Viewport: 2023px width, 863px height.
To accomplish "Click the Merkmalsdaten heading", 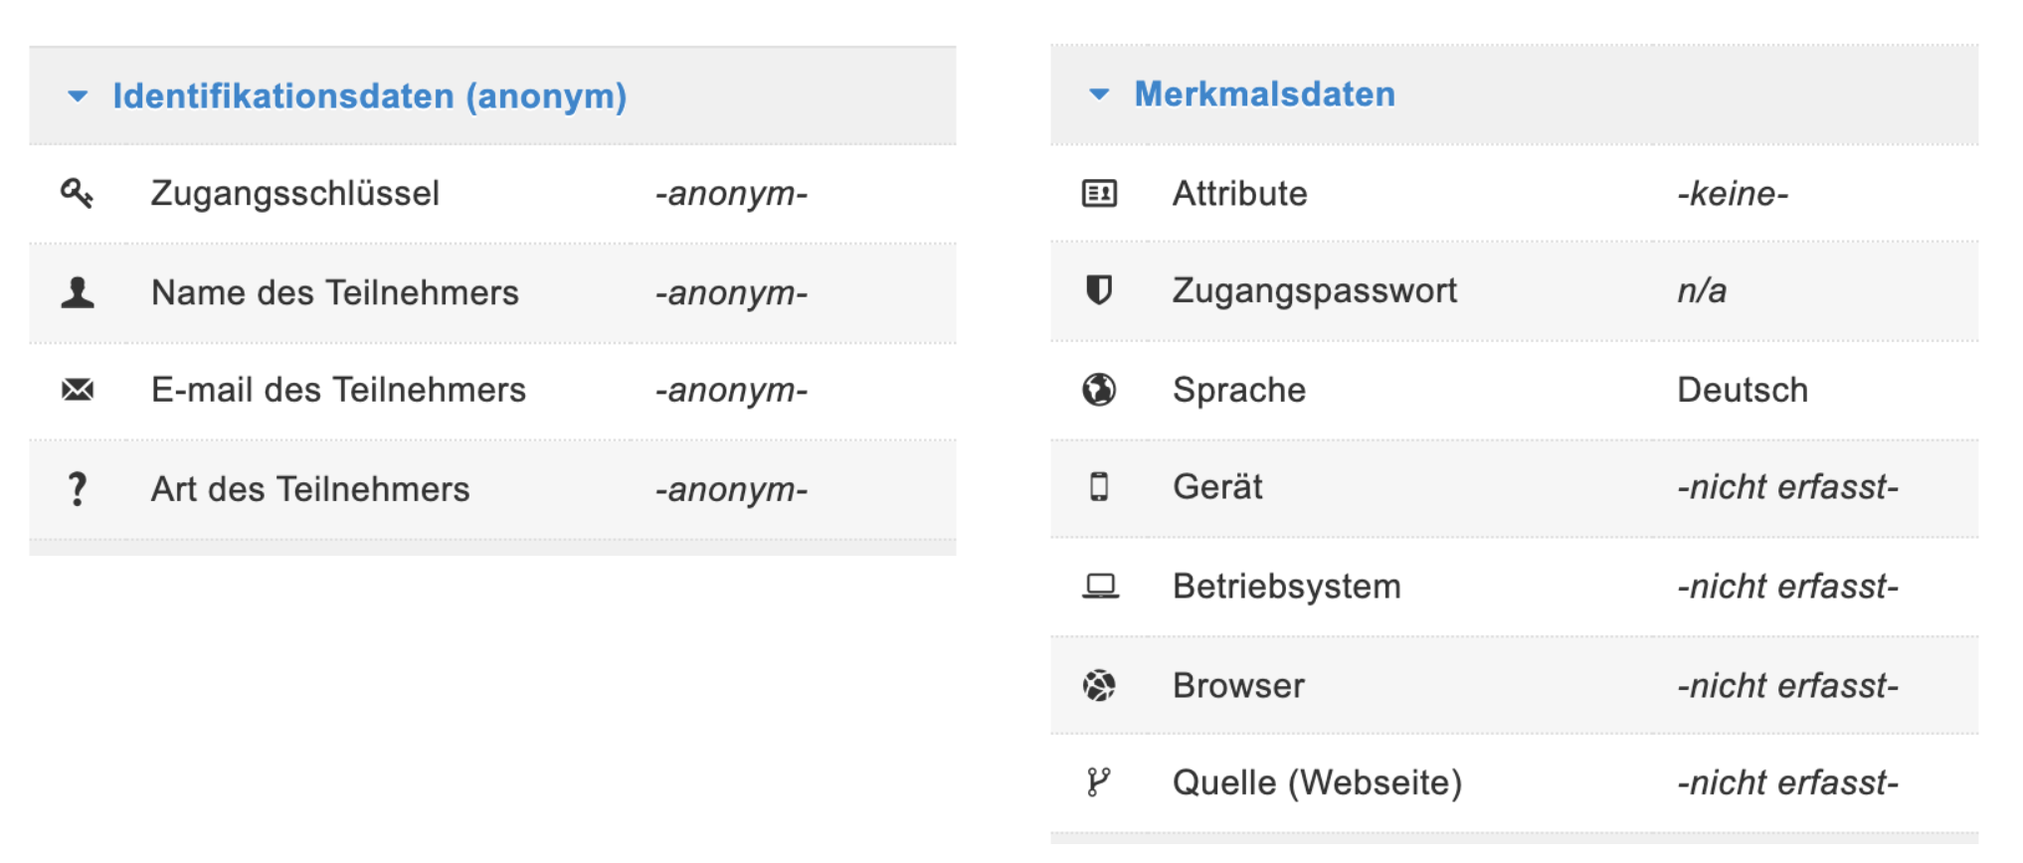I will tap(1265, 94).
